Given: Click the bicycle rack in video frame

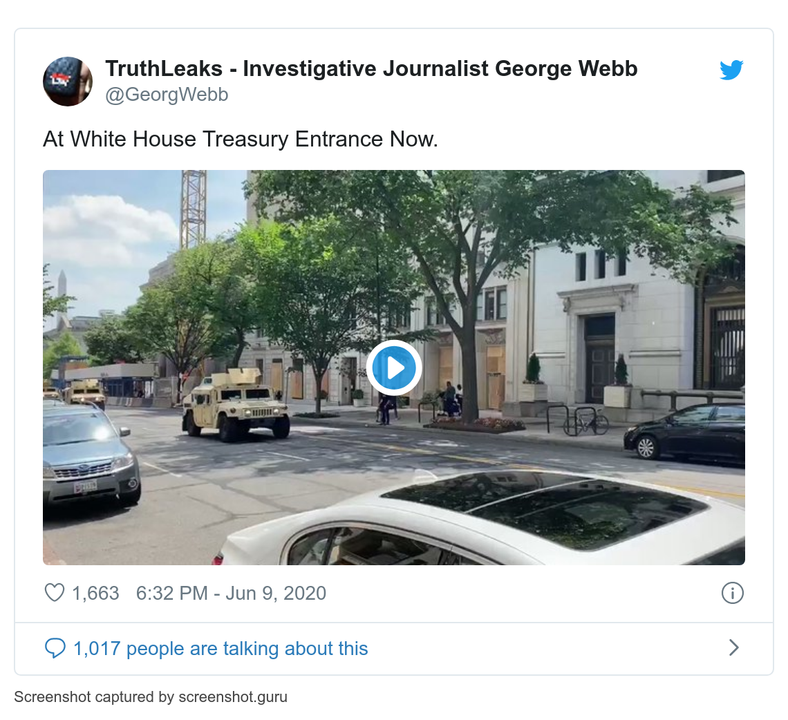Looking at the screenshot, I should (577, 421).
